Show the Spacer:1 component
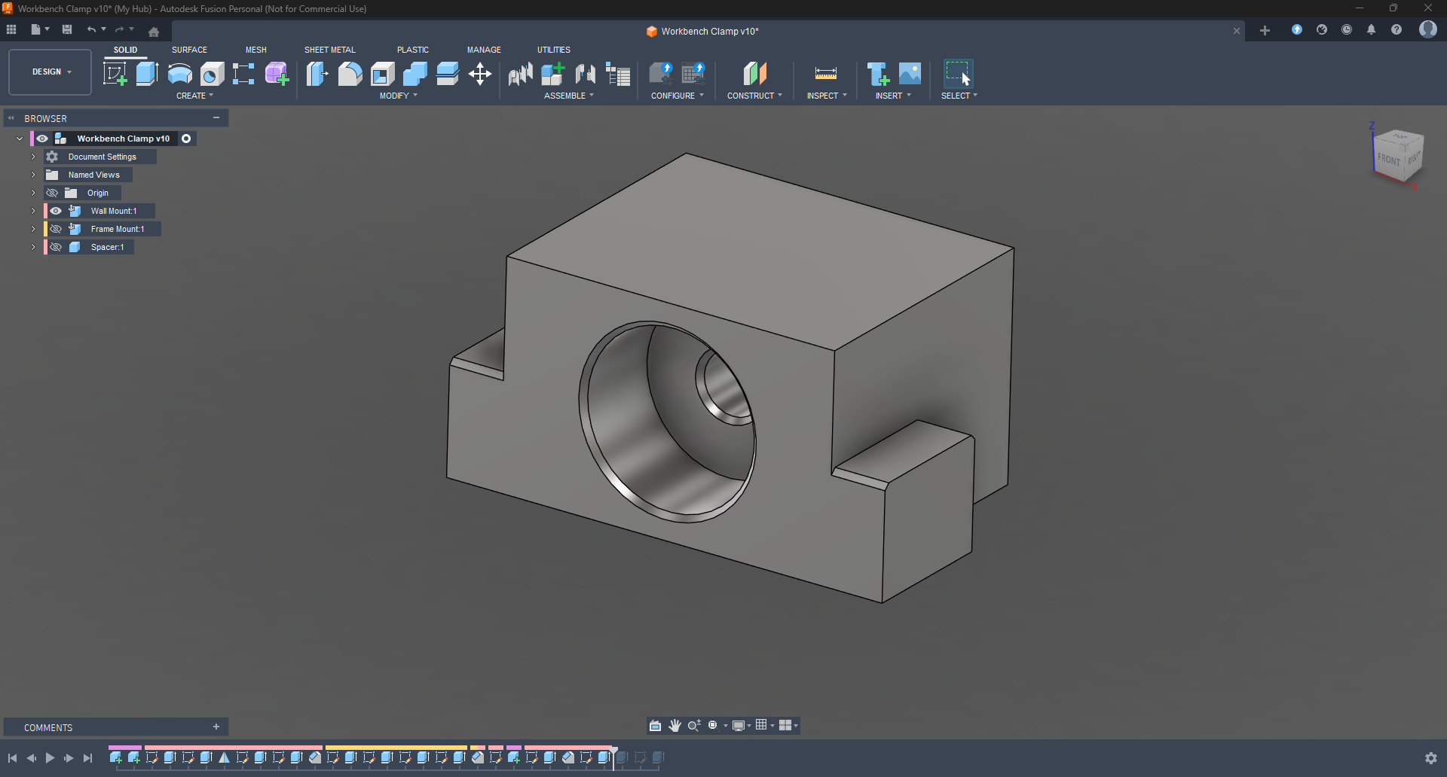Image resolution: width=1447 pixels, height=777 pixels. (56, 247)
